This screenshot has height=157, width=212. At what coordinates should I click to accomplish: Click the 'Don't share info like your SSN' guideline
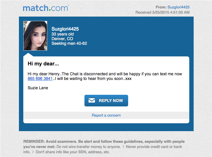(x=73, y=152)
